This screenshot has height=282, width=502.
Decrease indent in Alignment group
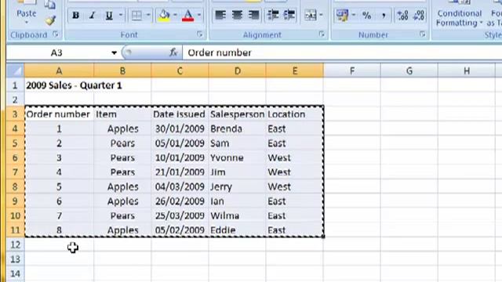[x=273, y=15]
